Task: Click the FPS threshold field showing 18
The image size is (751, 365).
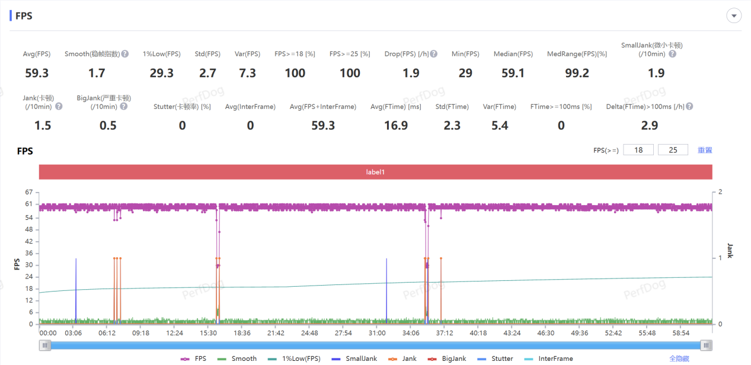Action: point(638,150)
